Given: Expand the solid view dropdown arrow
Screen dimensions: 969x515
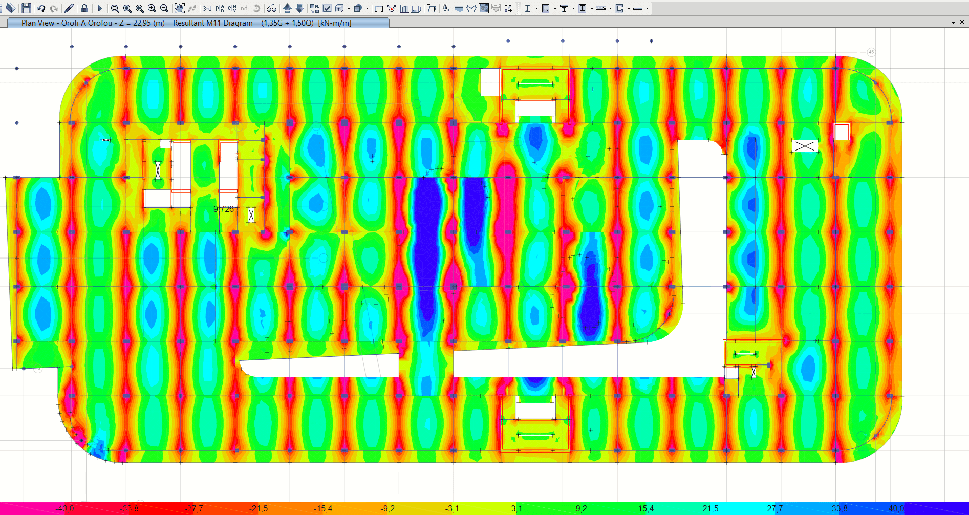Looking at the screenshot, I should (x=367, y=8).
